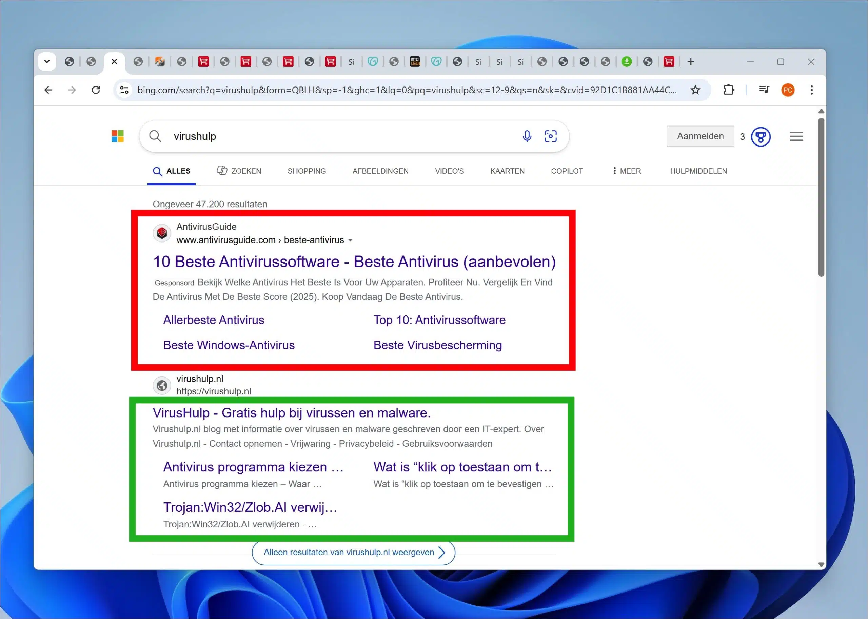Open Top 10: Antivirussoftware link
Image resolution: width=868 pixels, height=619 pixels.
[x=439, y=320]
